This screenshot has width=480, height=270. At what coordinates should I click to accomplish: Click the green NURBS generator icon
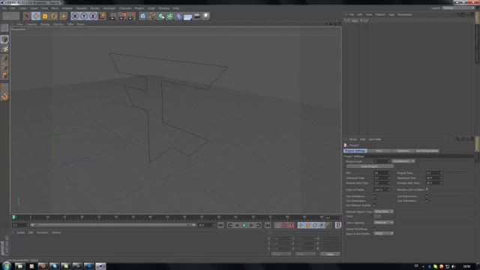160,16
